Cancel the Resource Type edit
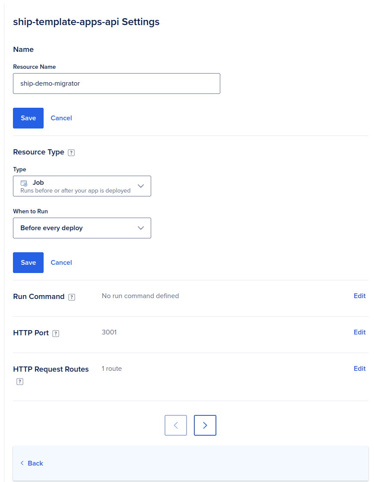374x482 pixels. [61, 262]
